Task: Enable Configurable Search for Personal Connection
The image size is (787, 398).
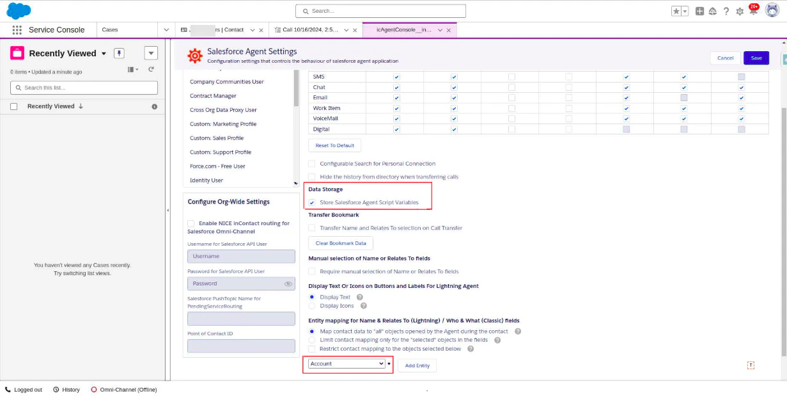Action: click(x=311, y=163)
